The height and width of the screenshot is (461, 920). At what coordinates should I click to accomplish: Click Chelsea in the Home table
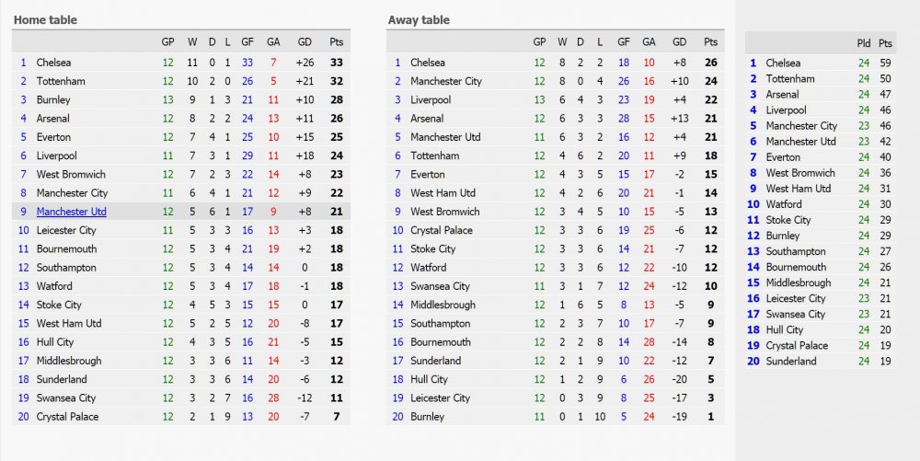(53, 63)
